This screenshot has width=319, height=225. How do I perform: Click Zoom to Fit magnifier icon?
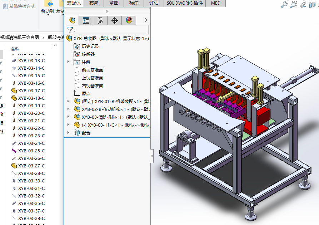[284, 5]
